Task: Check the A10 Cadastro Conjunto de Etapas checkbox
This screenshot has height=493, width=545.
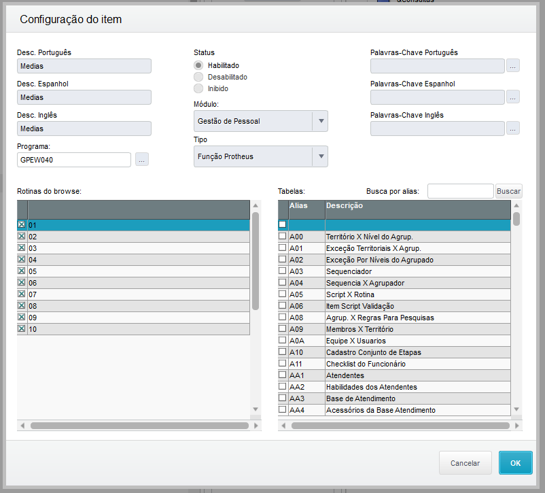Action: click(283, 352)
